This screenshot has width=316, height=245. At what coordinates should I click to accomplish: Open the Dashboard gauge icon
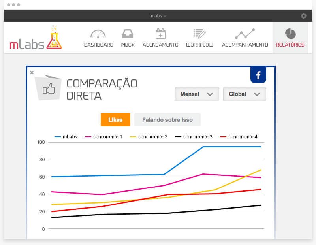pos(98,34)
